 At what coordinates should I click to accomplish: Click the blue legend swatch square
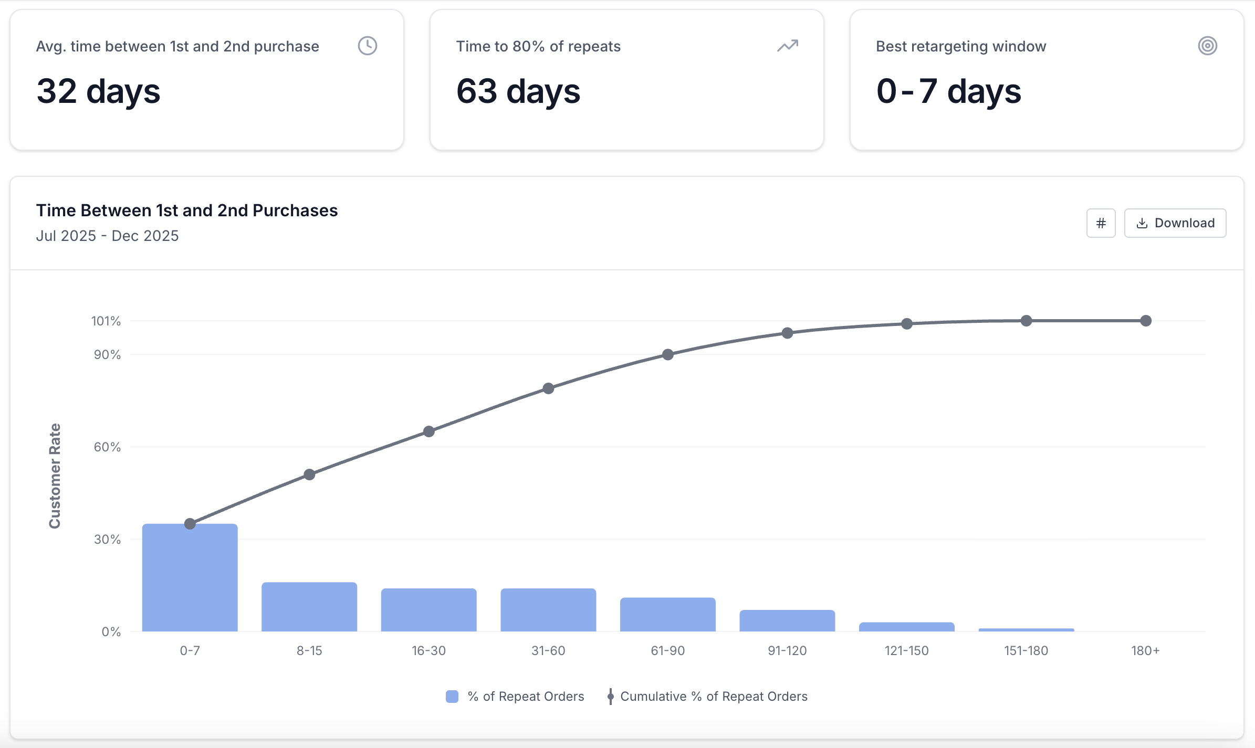click(452, 697)
